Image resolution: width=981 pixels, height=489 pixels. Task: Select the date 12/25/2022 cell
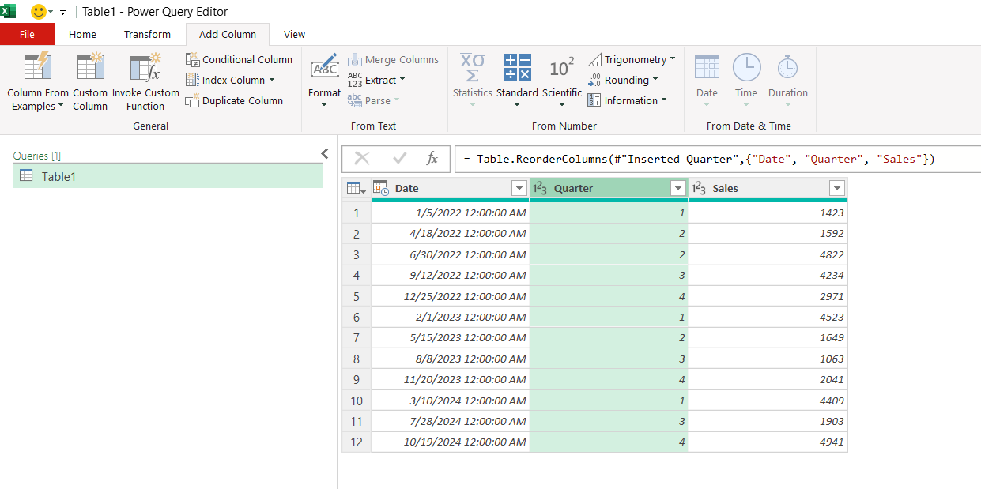450,296
